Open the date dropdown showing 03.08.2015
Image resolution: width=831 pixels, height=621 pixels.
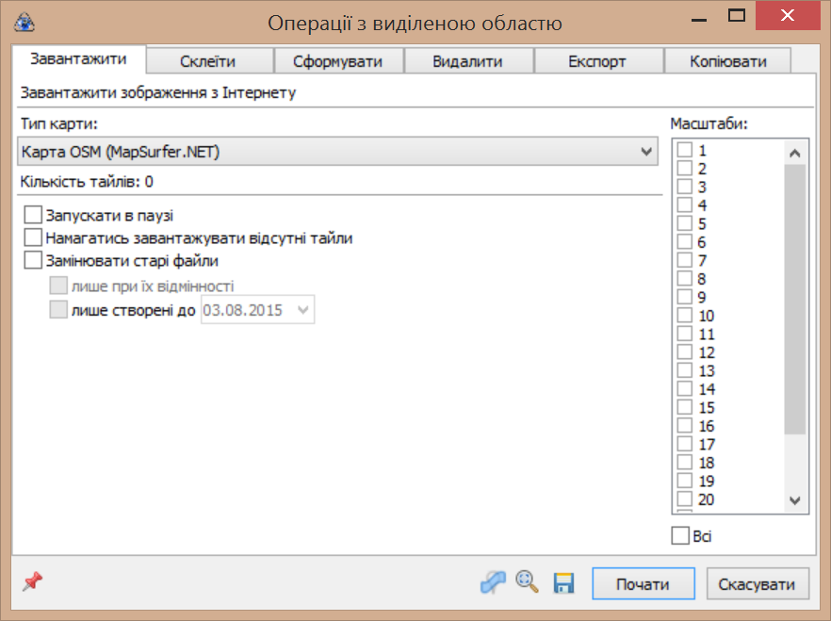coord(304,310)
